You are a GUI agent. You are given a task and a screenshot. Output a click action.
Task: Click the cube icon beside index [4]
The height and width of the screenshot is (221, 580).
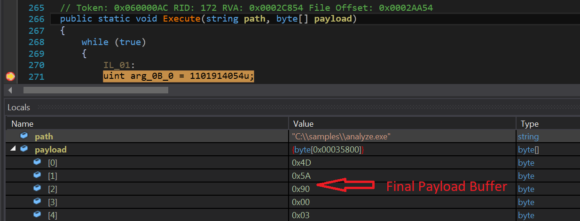37,215
